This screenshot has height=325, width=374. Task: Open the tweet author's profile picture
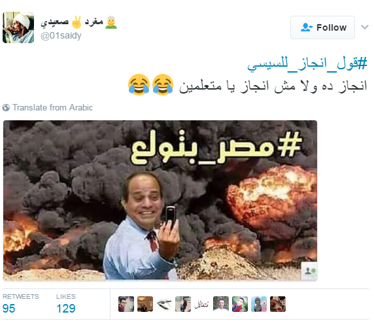click(x=18, y=27)
